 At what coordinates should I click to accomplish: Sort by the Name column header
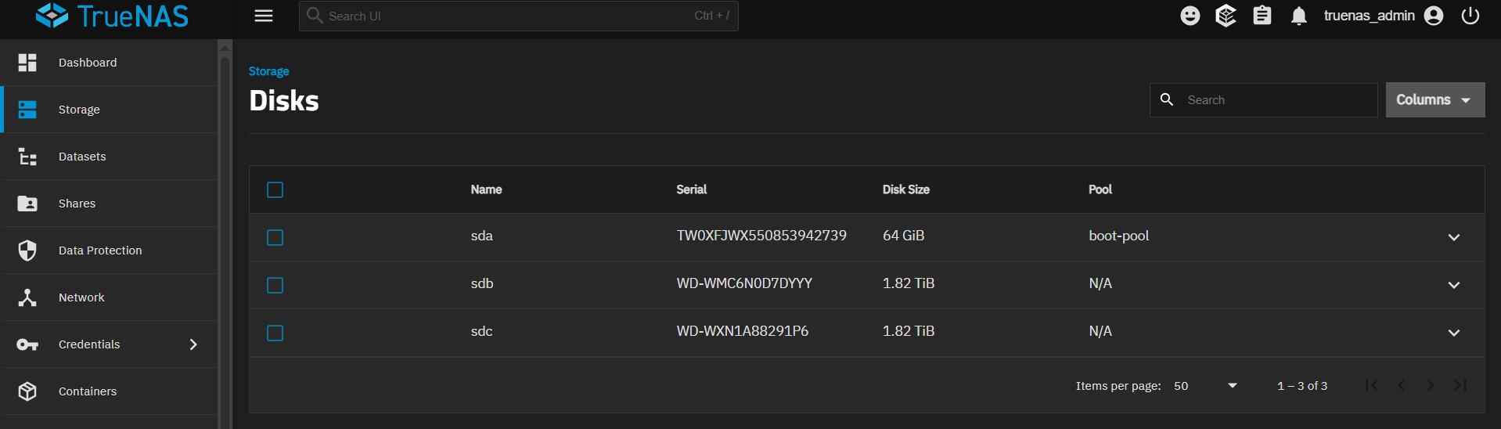[486, 189]
